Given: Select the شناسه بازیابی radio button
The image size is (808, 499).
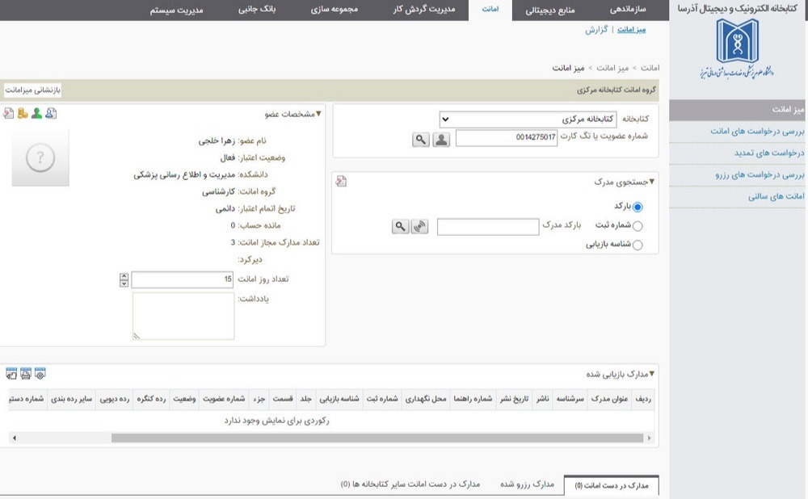Looking at the screenshot, I should [x=638, y=245].
